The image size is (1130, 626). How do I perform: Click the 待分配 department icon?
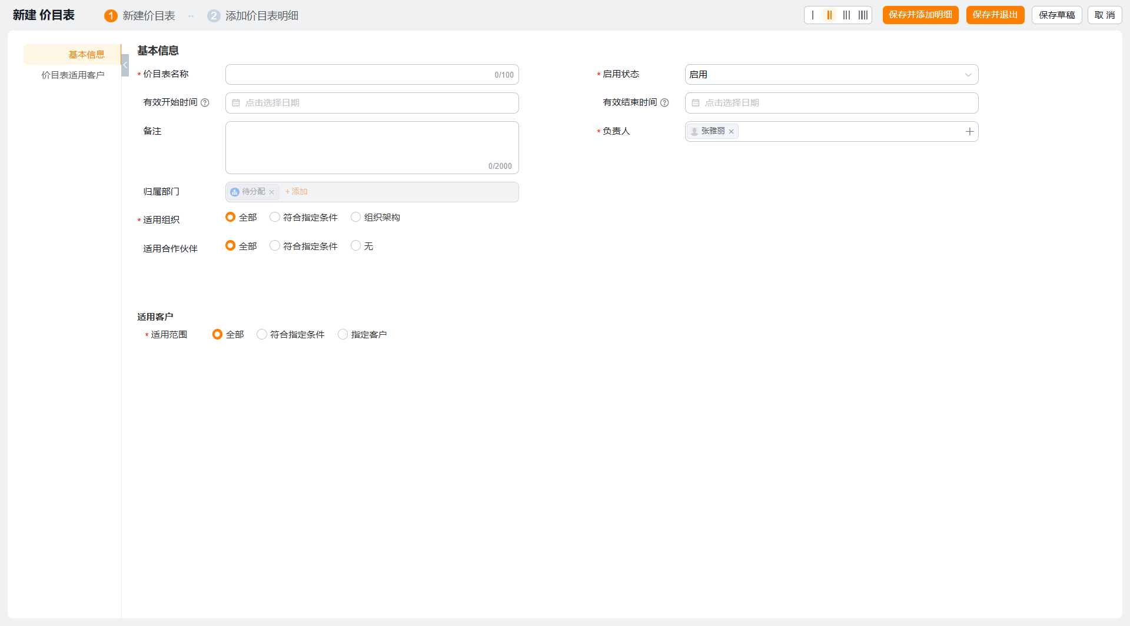pos(235,192)
